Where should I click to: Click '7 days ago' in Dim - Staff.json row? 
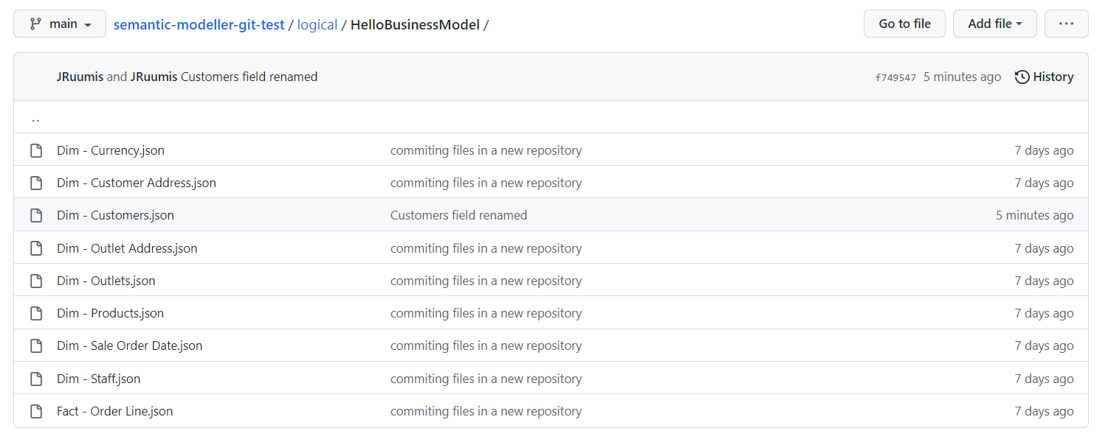point(1044,379)
